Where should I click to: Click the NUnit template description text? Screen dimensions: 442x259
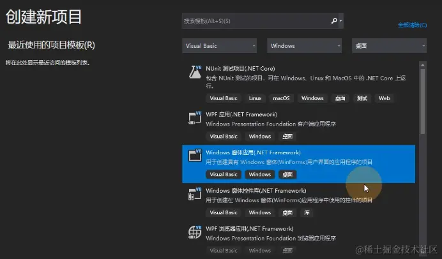pyautogui.click(x=305, y=82)
